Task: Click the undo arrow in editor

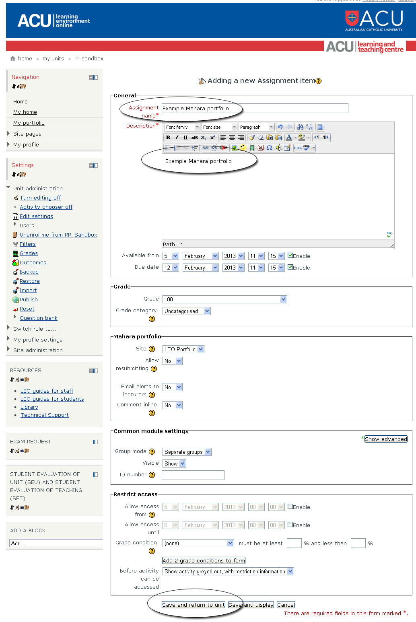Action: click(x=280, y=127)
